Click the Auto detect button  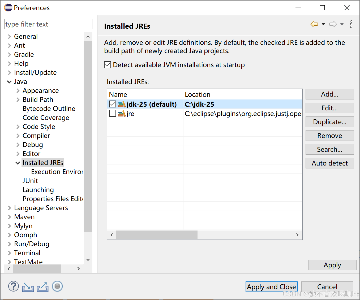click(329, 163)
